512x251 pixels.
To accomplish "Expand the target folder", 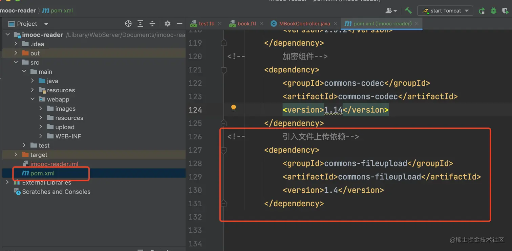I will (x=16, y=155).
